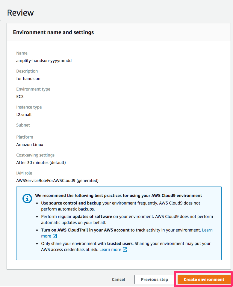Click the bold 'updates of software' text
Viewport: 233px width, 287px height.
(x=92, y=217)
